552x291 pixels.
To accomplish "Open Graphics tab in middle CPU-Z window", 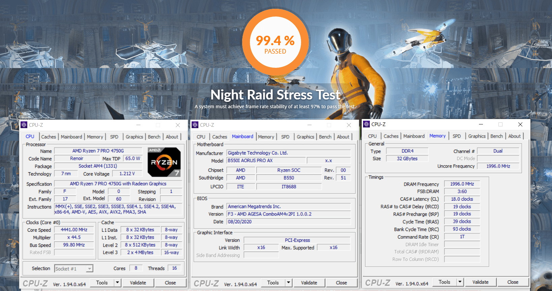I will [305, 137].
